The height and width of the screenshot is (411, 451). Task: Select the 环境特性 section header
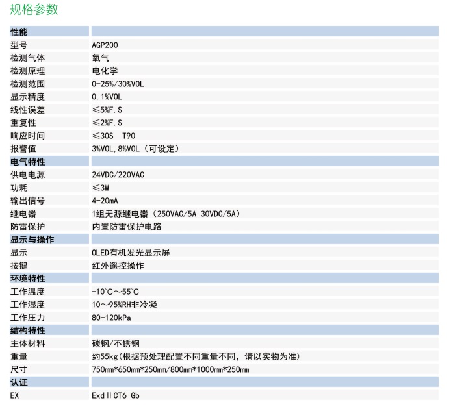click(x=28, y=279)
